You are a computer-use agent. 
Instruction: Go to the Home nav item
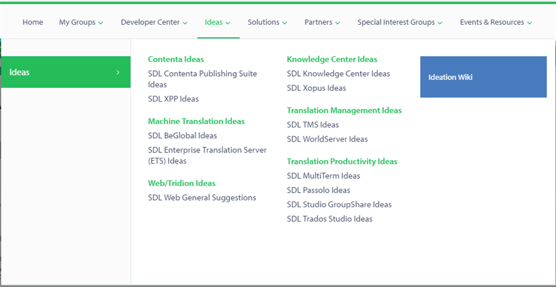click(x=33, y=22)
